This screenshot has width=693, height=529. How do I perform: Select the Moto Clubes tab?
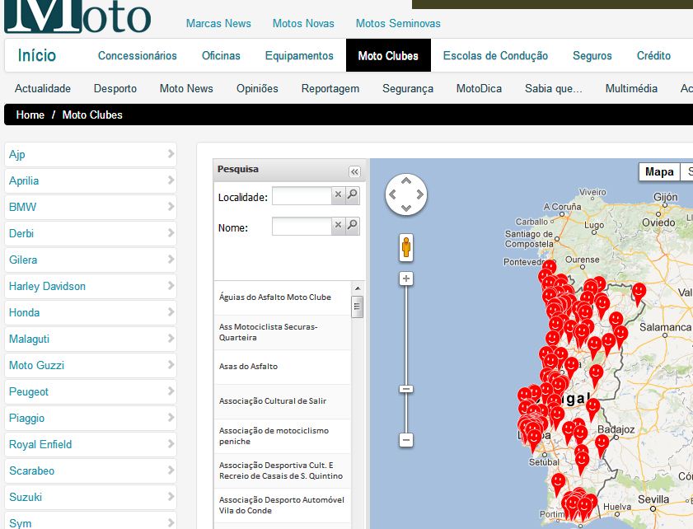point(388,56)
